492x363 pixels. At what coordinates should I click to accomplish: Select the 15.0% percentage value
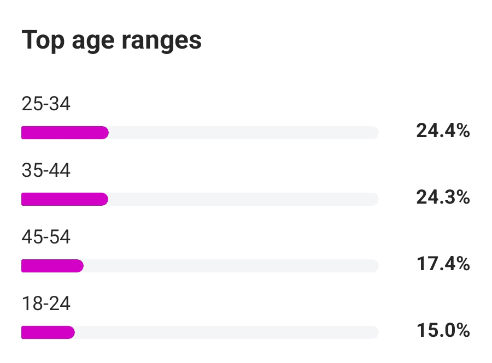coord(442,331)
